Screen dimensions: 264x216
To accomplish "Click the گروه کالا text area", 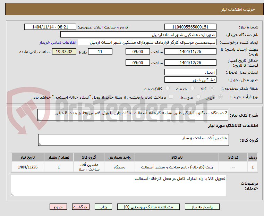I will point(133,140).
